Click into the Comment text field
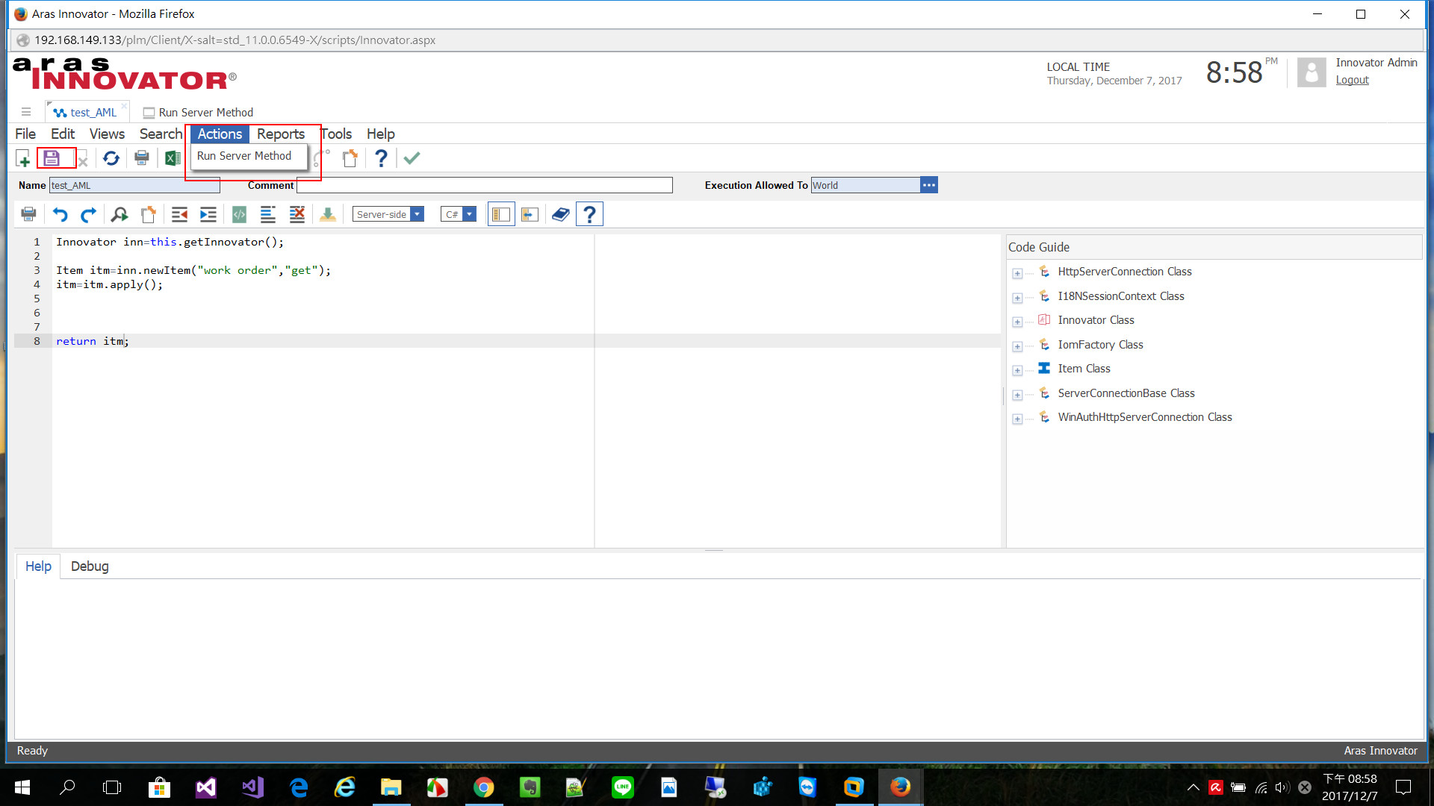Image resolution: width=1434 pixels, height=806 pixels. 484,185
